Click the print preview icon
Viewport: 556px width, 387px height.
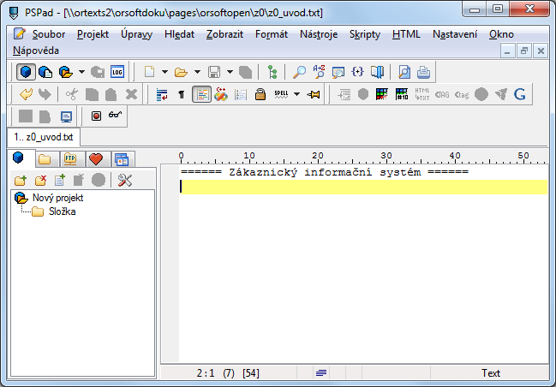pyautogui.click(x=404, y=72)
